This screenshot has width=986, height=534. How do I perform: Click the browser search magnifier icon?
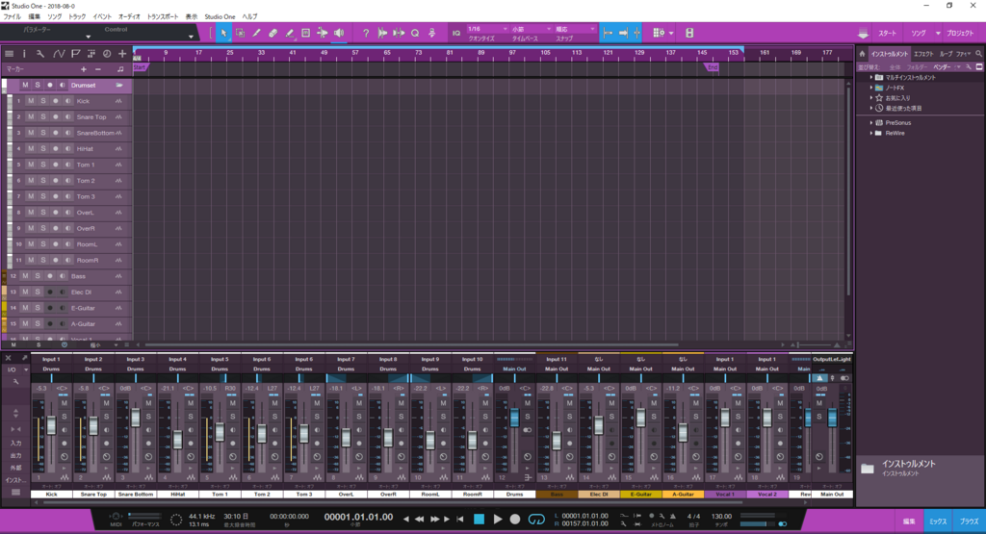coord(978,54)
